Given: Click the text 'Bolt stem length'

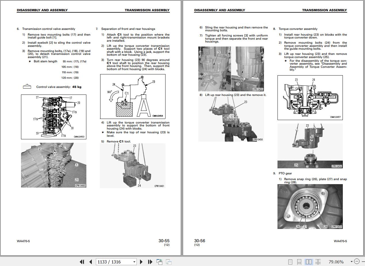Looking at the screenshot, I should pyautogui.click(x=45, y=61).
